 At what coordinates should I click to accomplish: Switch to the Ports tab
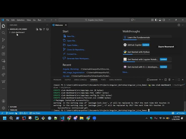click(103, 80)
